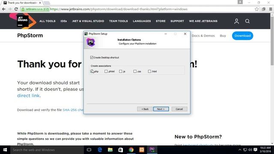Click taskbar clock showing 10:22 AM
Image resolution: width=274 pixels, height=154 pixels.
(x=265, y=150)
